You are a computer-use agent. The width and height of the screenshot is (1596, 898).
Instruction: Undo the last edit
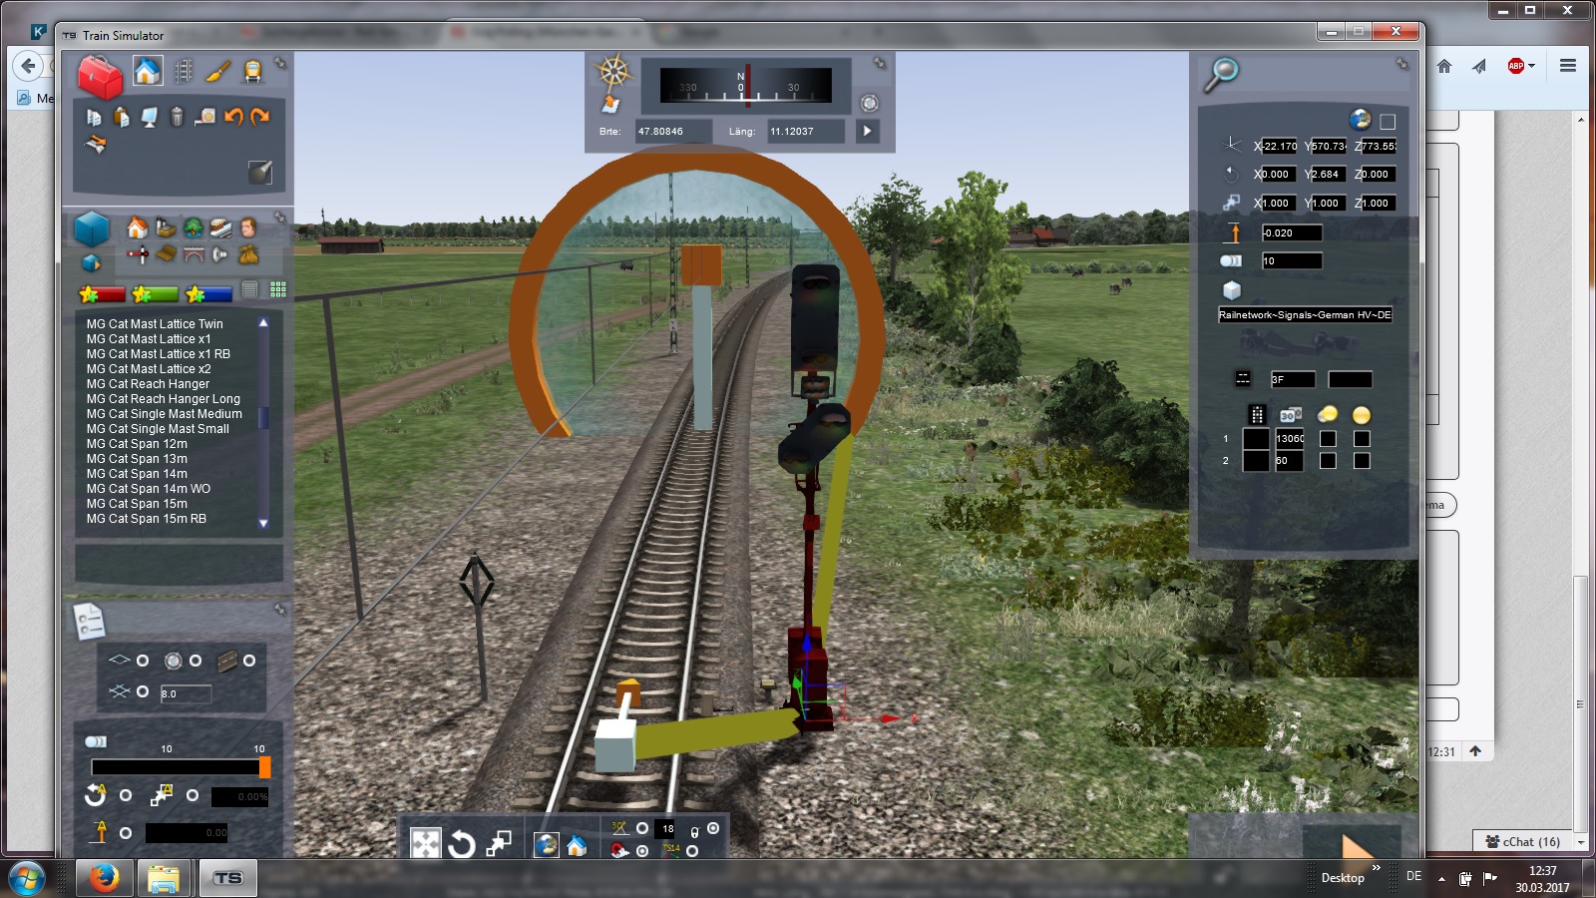(233, 117)
